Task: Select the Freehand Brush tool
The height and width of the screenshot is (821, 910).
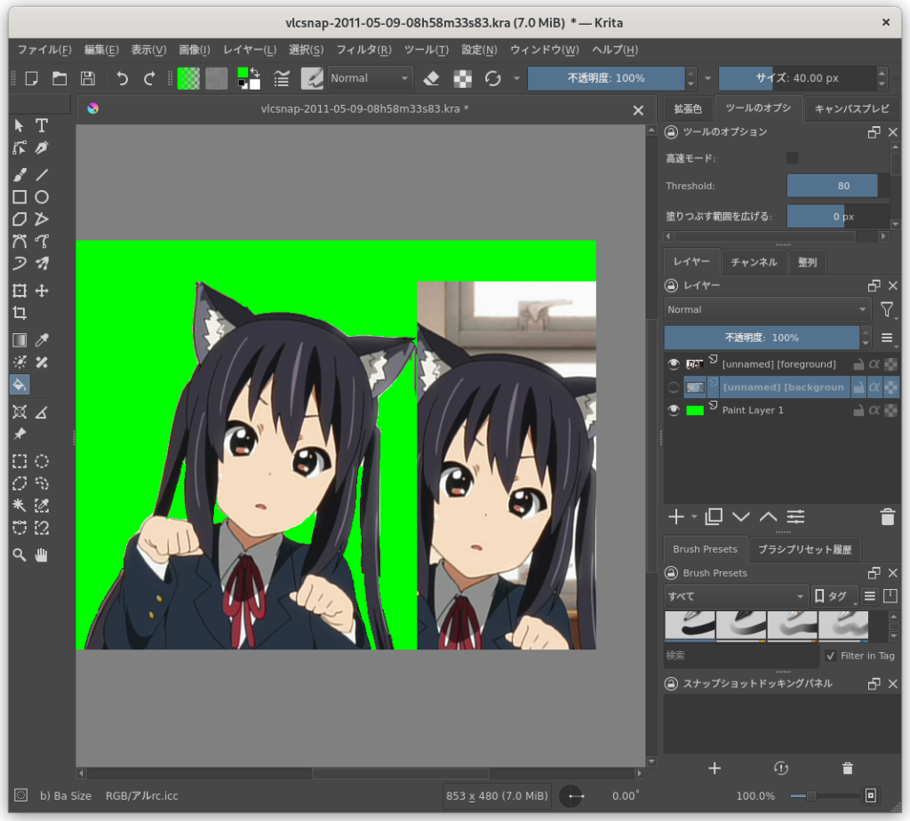Action: point(20,175)
